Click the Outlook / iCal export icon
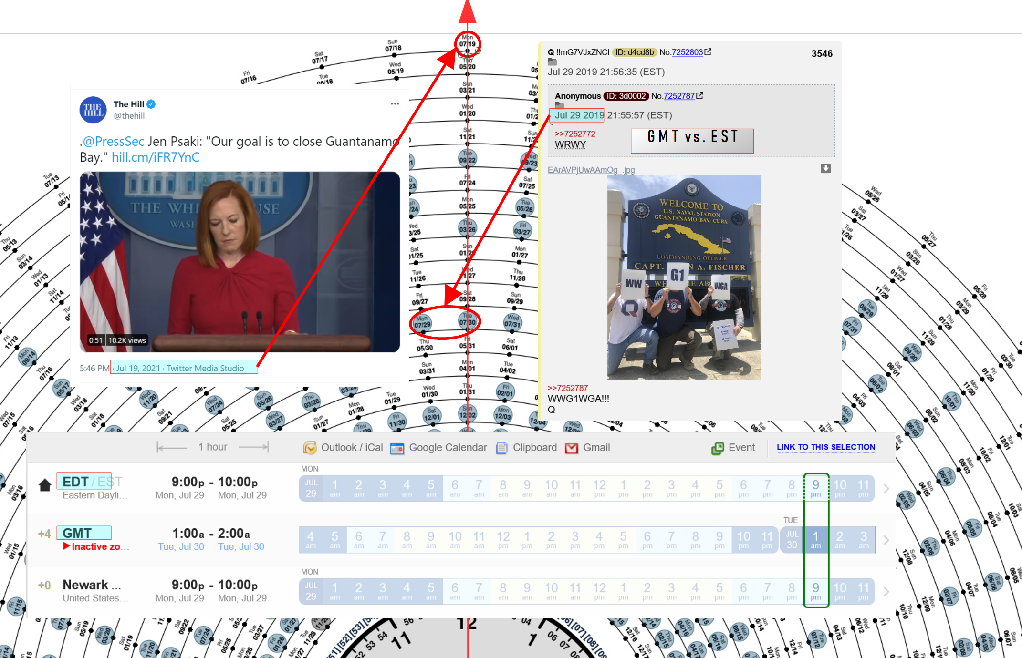Viewport: 1022px width, 658px height. [x=310, y=448]
